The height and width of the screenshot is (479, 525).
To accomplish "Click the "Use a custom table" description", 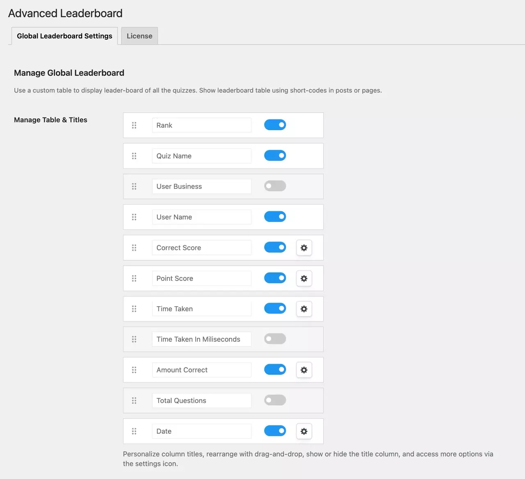I will 198,90.
